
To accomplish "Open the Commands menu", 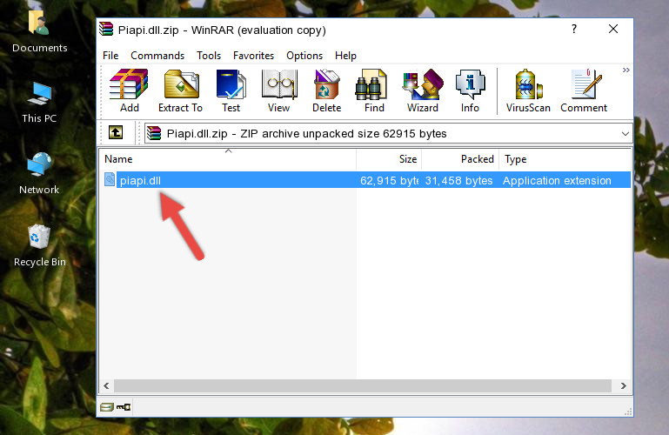I will click(157, 56).
